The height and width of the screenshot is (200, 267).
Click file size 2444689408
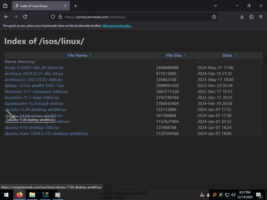[167, 67]
